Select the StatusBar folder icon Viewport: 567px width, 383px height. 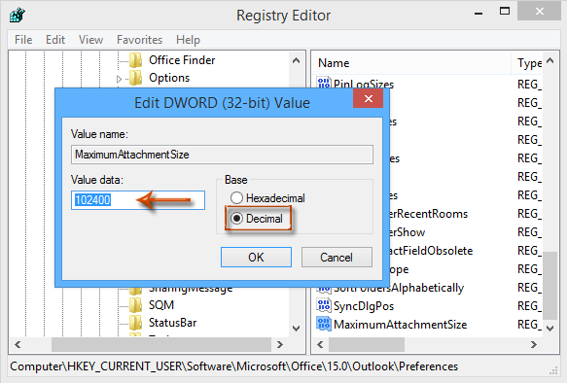click(136, 323)
